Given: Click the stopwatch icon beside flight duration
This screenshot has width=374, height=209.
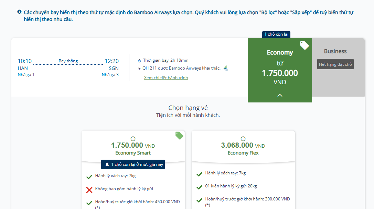Looking at the screenshot, I should (x=139, y=61).
